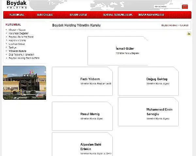Open the SEKTÖRLER menu
Image resolution: width=196 pixels, height=156 pixels.
pyautogui.click(x=44, y=15)
